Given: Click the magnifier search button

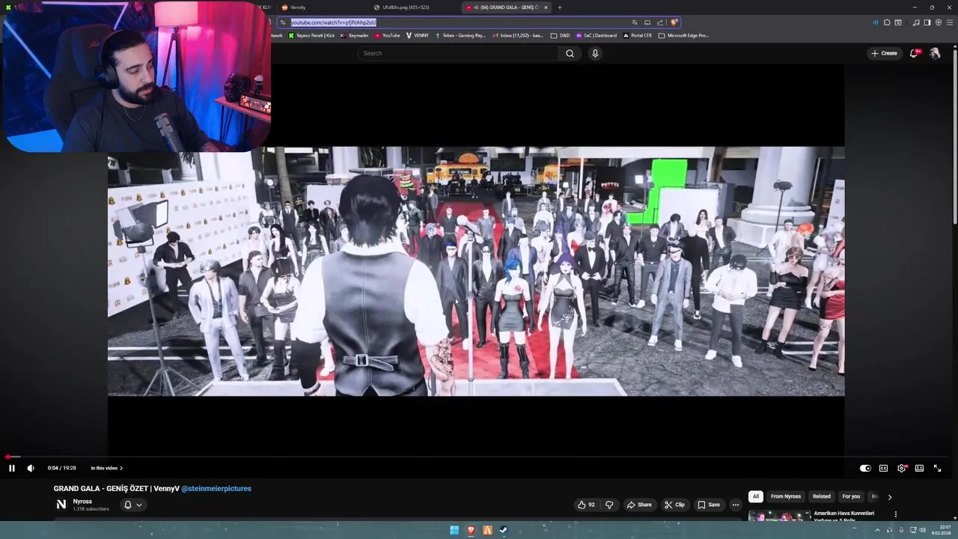Looking at the screenshot, I should pos(570,53).
